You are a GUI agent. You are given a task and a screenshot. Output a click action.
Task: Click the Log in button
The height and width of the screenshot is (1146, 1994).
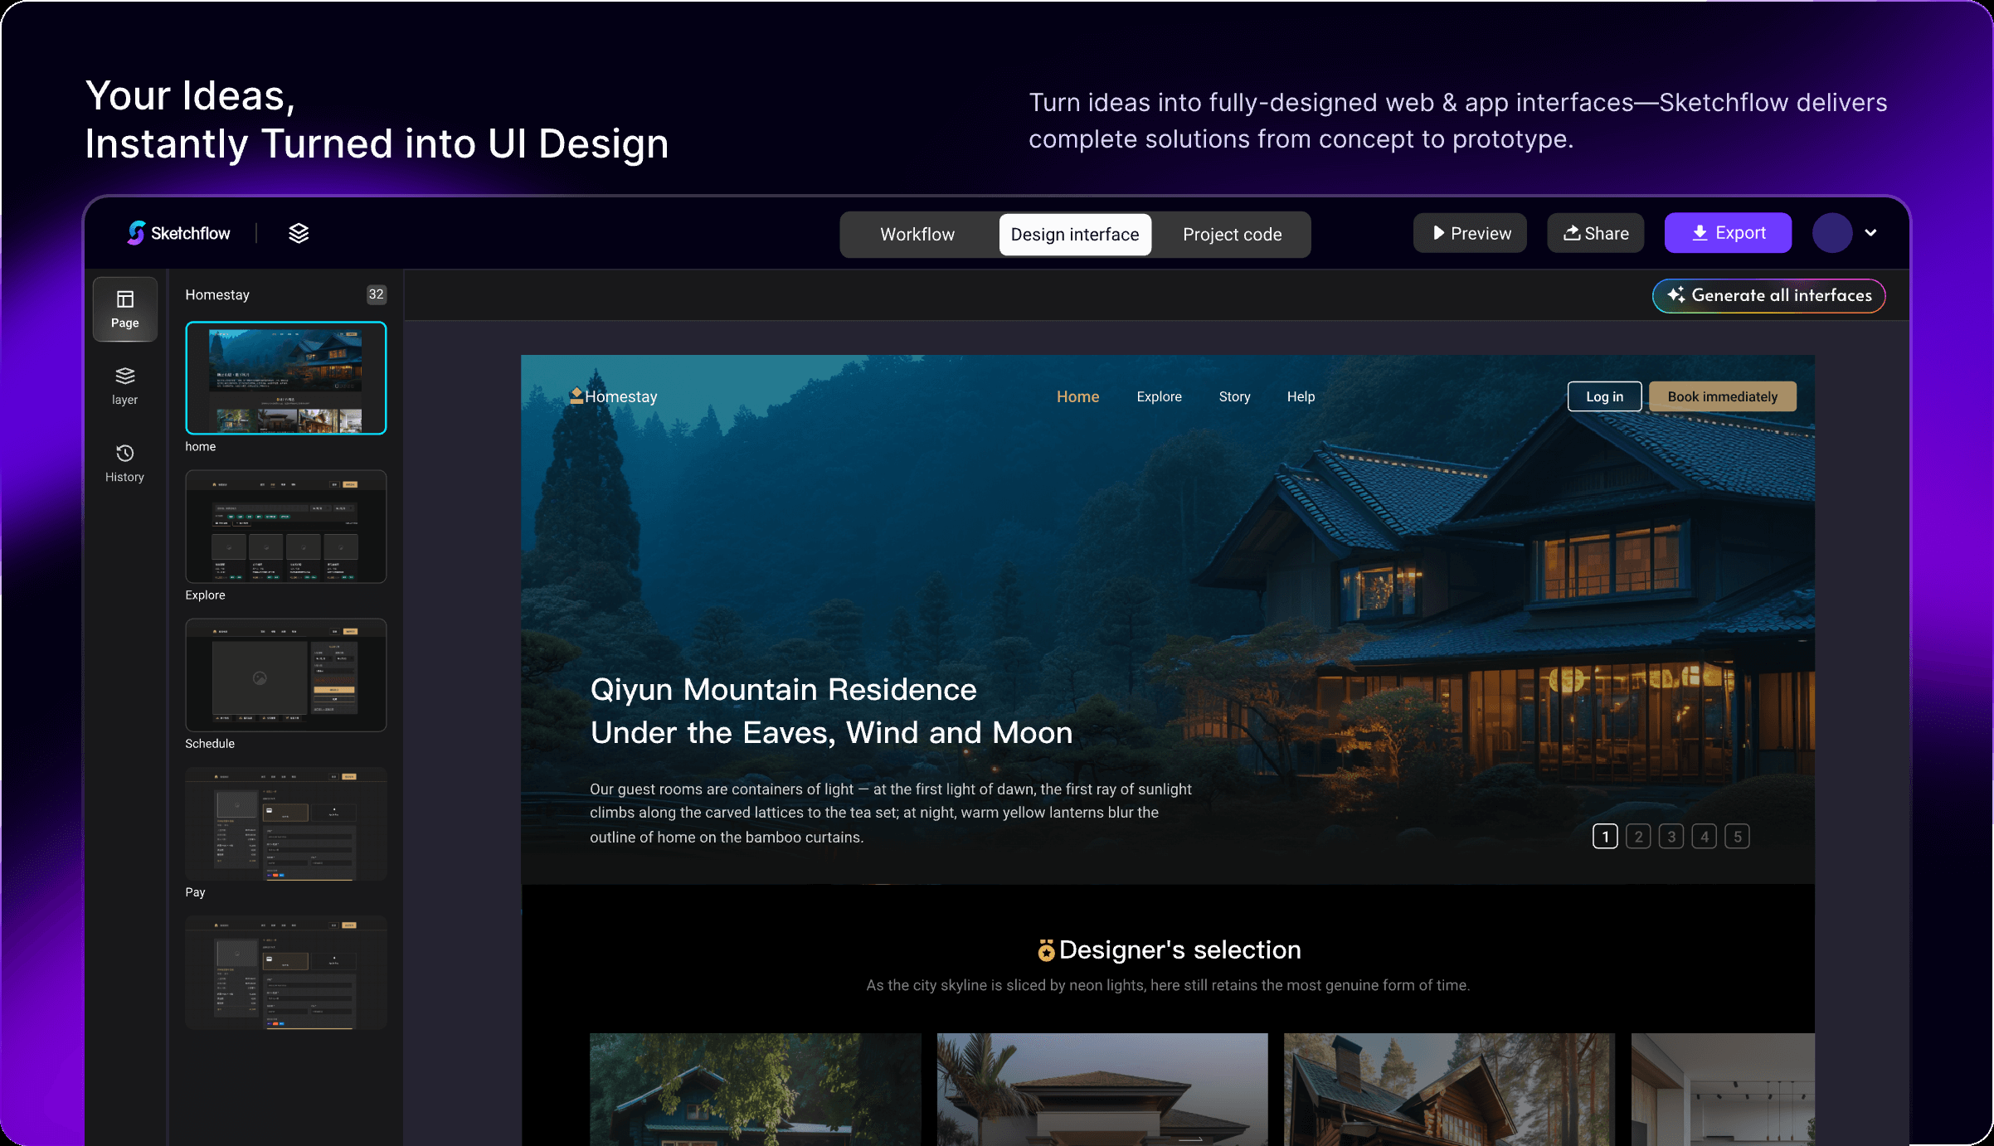(x=1604, y=396)
